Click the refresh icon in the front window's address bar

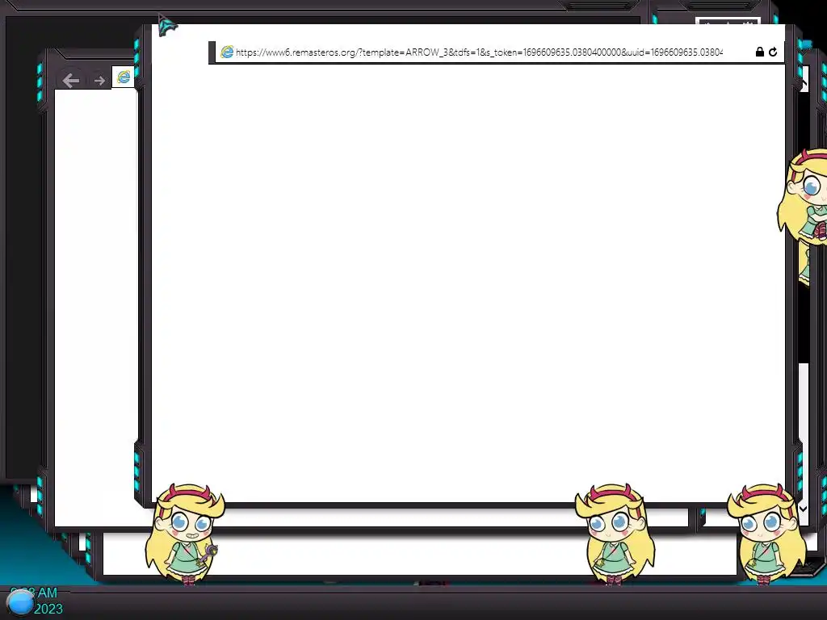click(773, 52)
